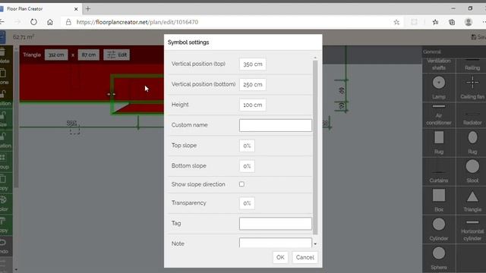Enable Show slope direction checkbox
This screenshot has height=273, width=486.
coord(241,184)
